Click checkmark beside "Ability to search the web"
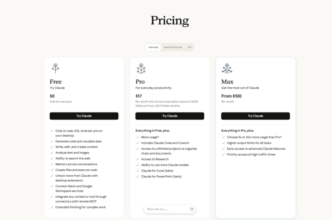The image size is (332, 220). 52,158
